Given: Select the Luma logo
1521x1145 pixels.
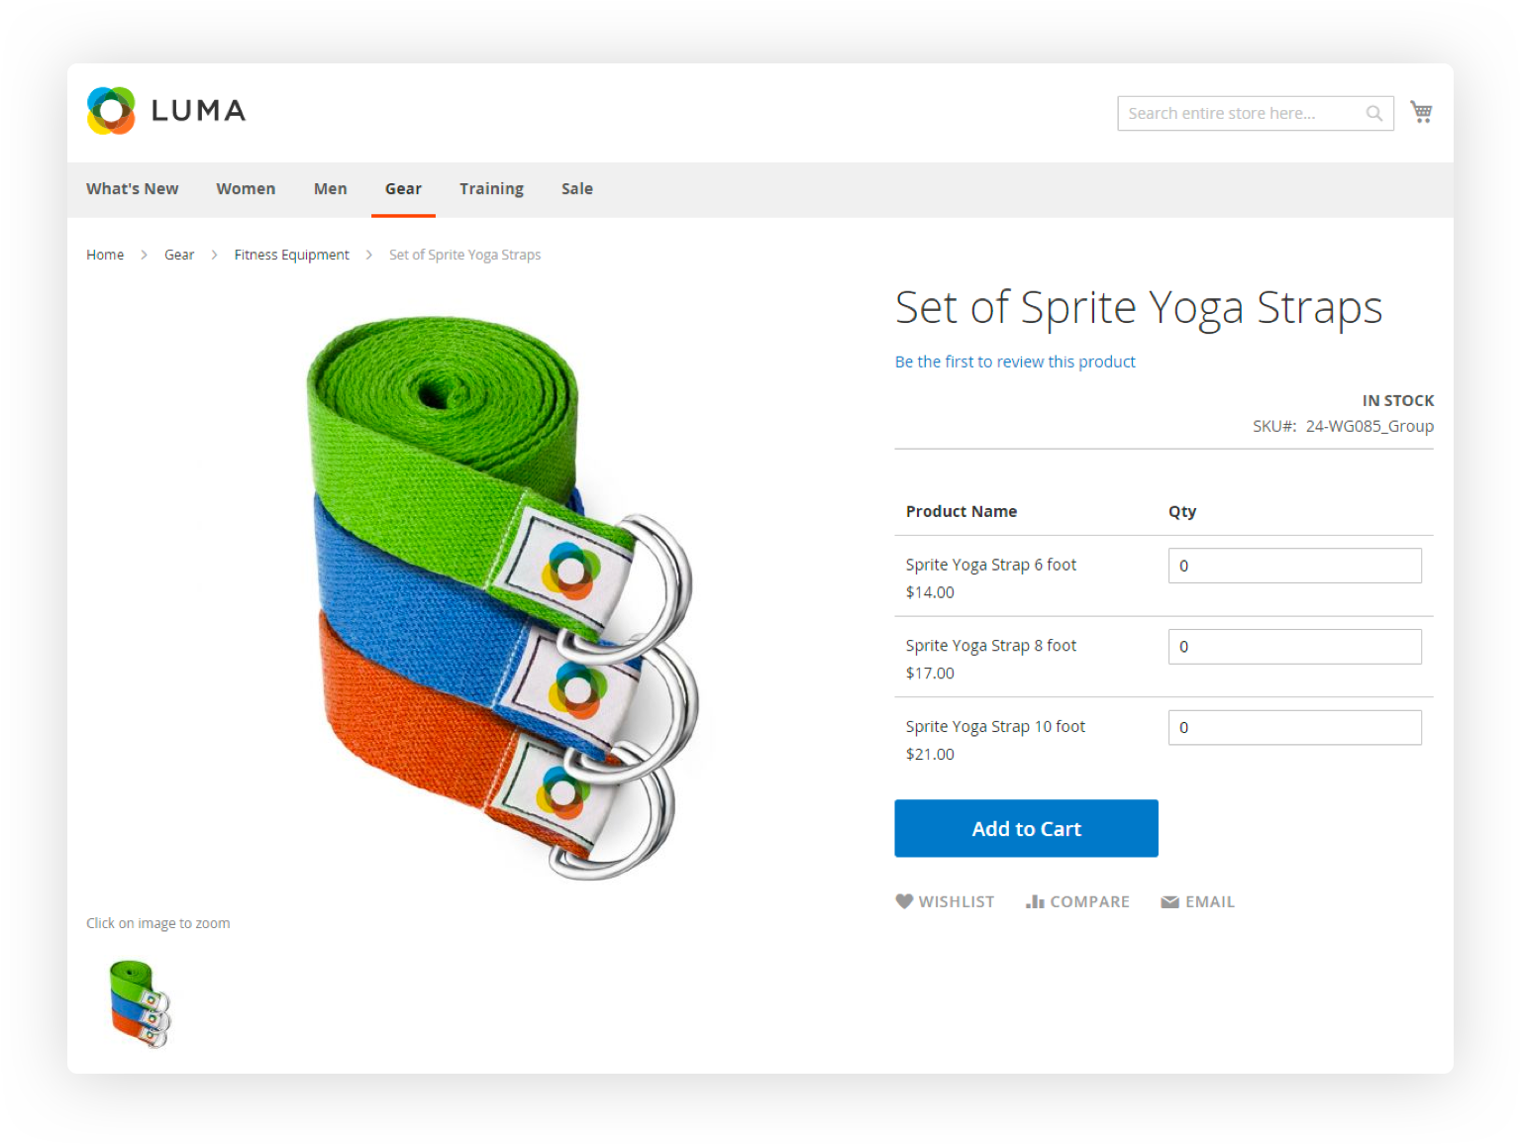Looking at the screenshot, I should click(x=165, y=110).
